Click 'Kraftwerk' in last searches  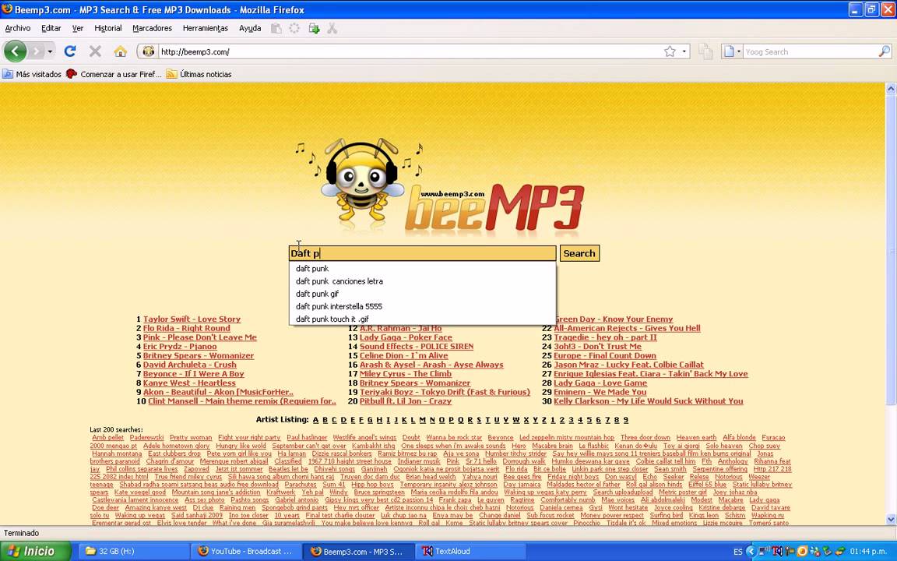(x=280, y=492)
